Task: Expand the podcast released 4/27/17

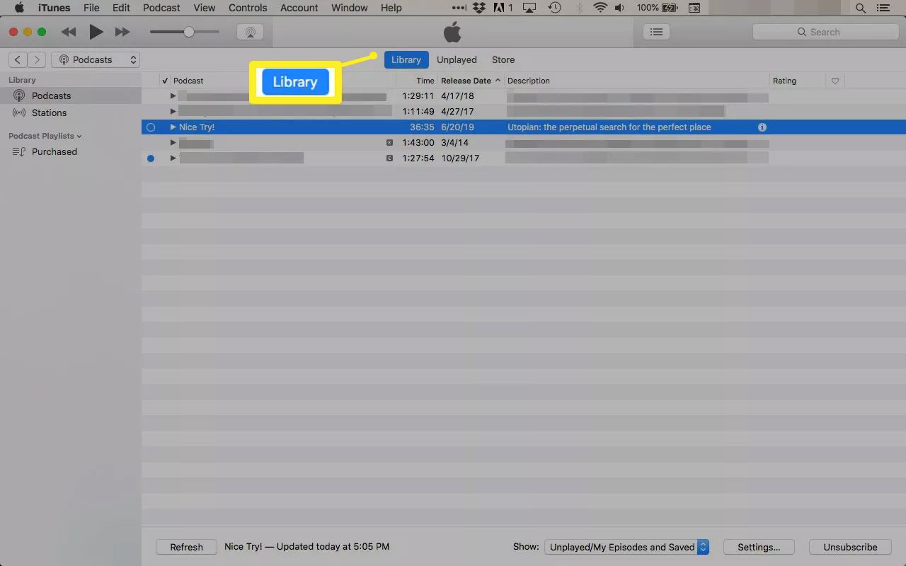Action: pos(173,112)
